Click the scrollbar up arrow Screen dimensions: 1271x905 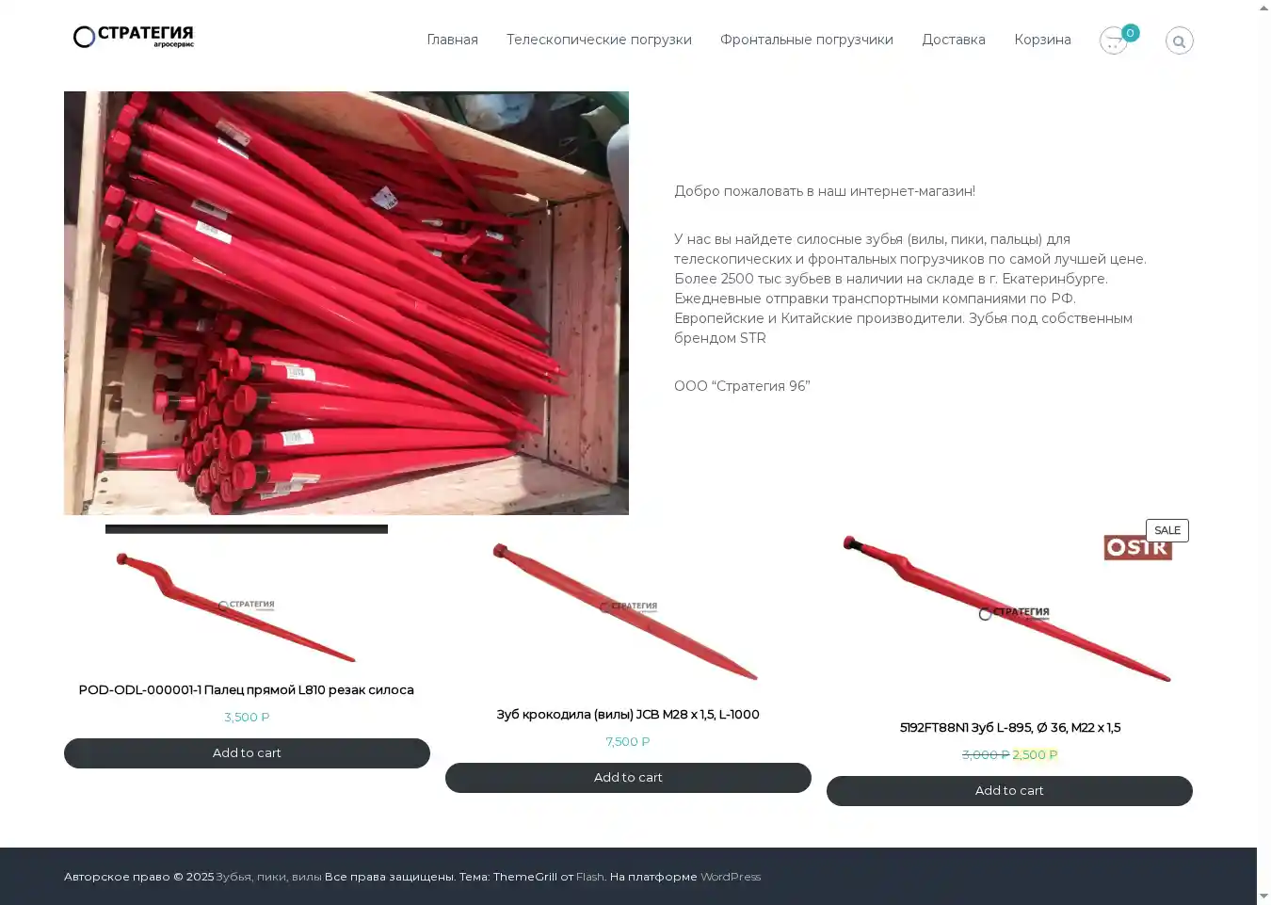pyautogui.click(x=1263, y=8)
